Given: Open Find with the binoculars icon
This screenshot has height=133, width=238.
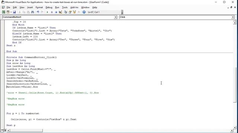Looking at the screenshot, I should 32,12.
